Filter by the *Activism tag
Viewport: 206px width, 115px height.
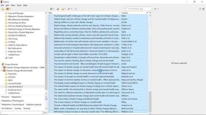5,97
